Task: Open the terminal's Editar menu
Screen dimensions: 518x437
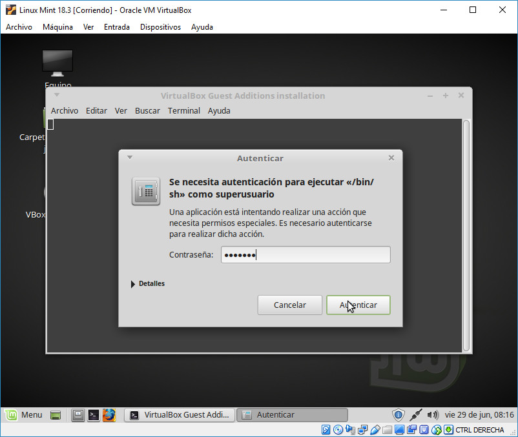Action: coord(96,110)
